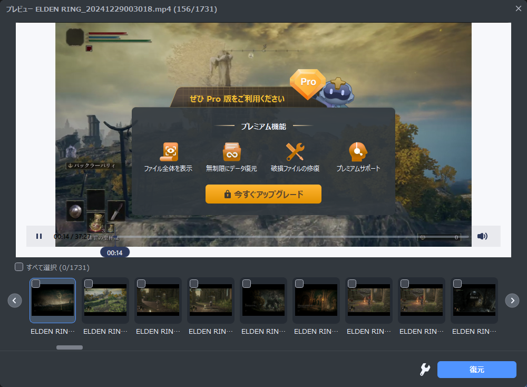Image resolution: width=527 pixels, height=387 pixels.
Task: Click the Pro diamond badge
Action: (308, 84)
